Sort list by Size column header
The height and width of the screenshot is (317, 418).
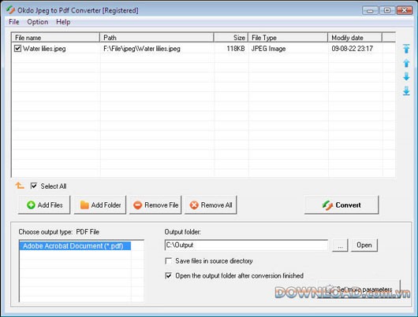click(x=231, y=38)
